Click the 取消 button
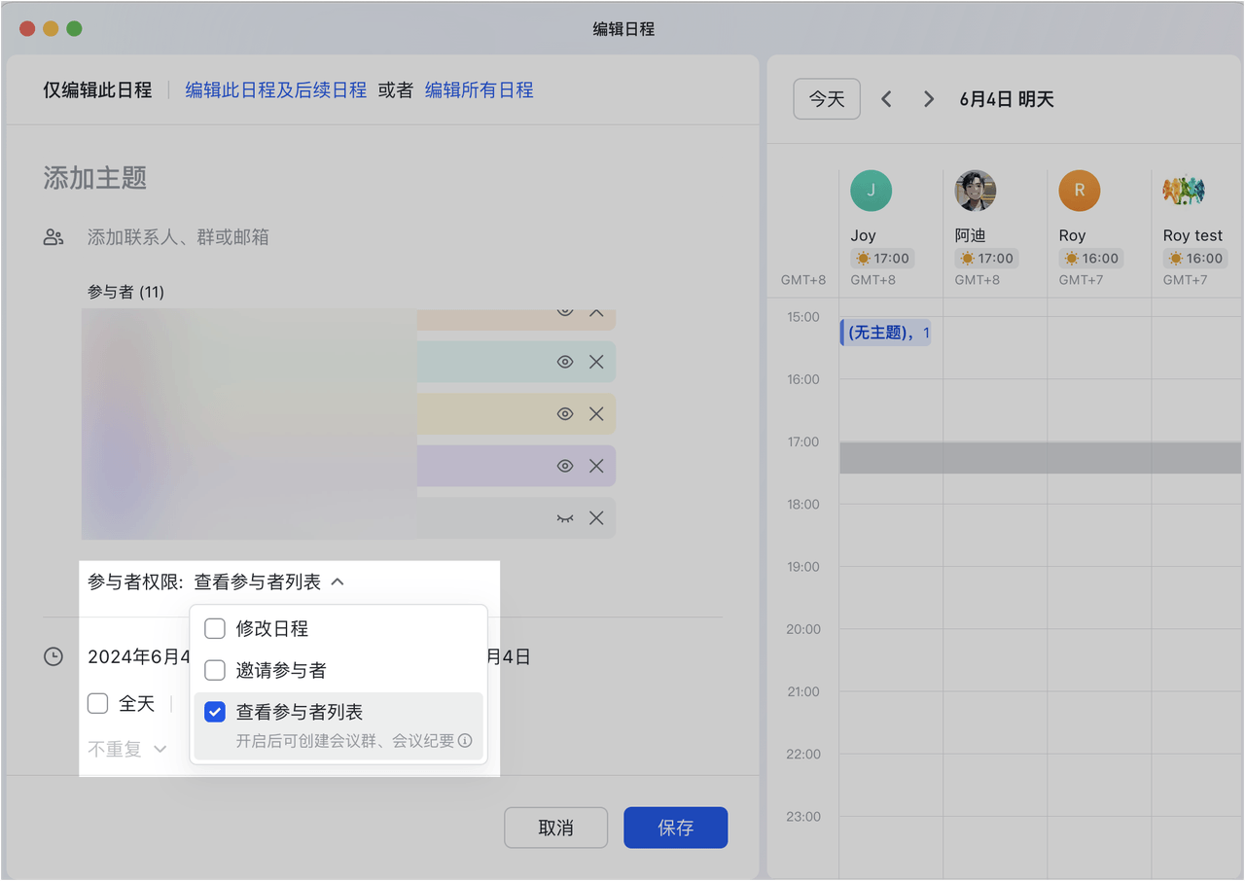 [555, 828]
